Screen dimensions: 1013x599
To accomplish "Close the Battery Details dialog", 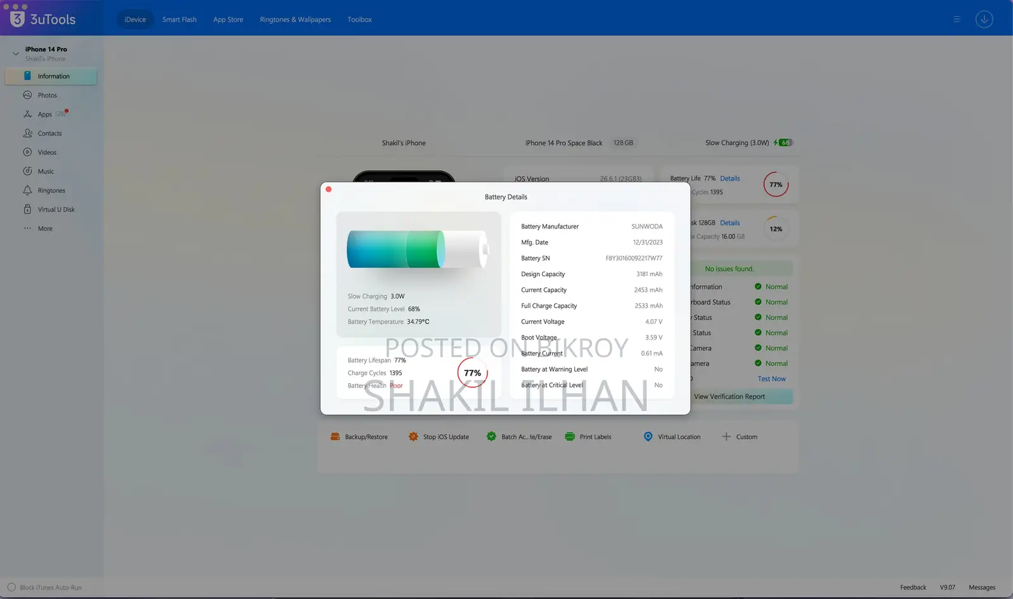I will 329,189.
